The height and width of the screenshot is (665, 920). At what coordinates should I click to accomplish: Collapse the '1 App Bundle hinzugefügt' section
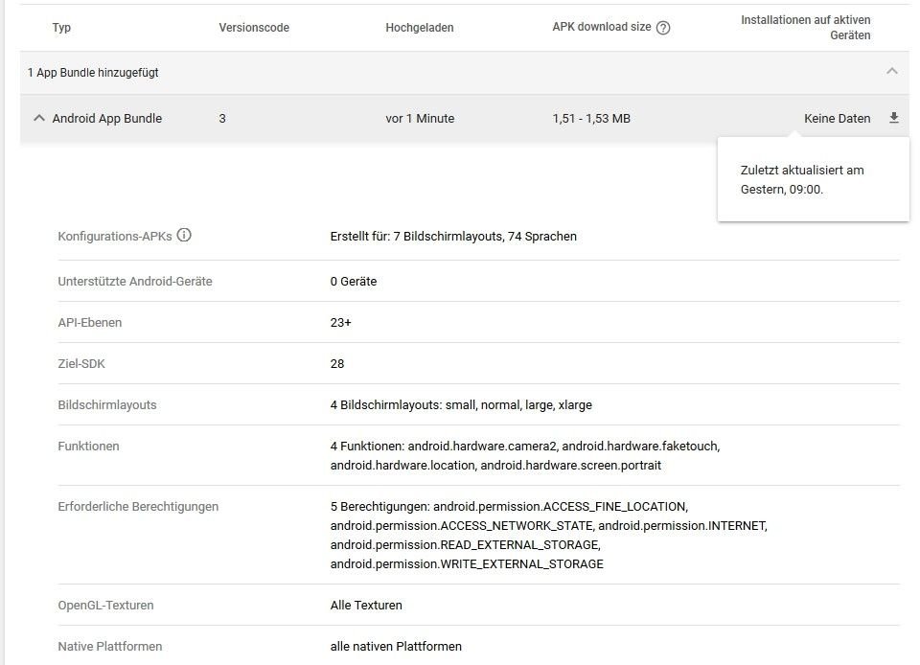892,72
